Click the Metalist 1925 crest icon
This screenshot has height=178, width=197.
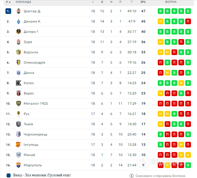(x=19, y=104)
